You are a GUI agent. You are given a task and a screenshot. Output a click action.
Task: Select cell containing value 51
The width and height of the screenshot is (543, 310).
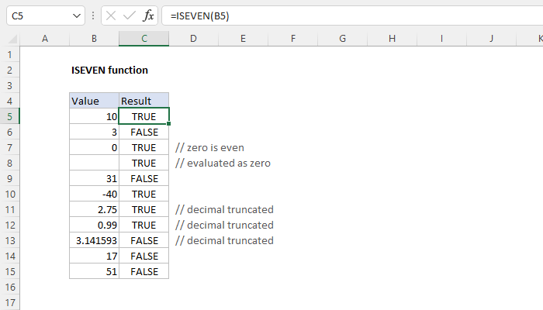tap(94, 271)
